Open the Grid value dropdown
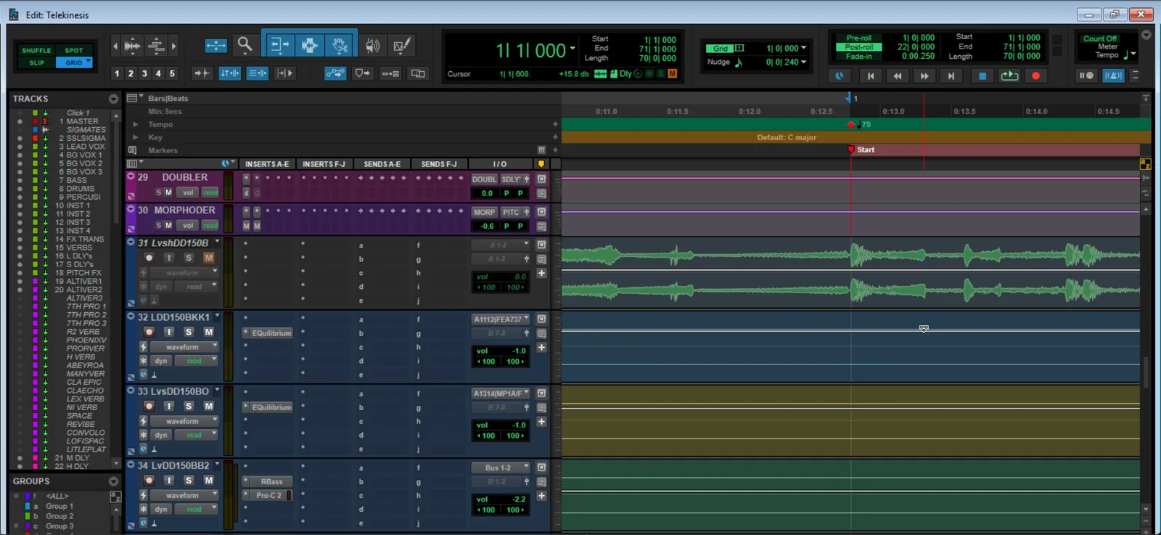This screenshot has width=1161, height=535. click(x=803, y=48)
